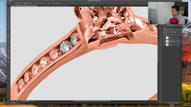Image resolution: width=191 pixels, height=107 pixels.
Task: Select the Blur tool
Action: tap(9, 36)
